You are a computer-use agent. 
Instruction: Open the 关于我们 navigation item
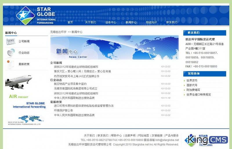pos(90,22)
